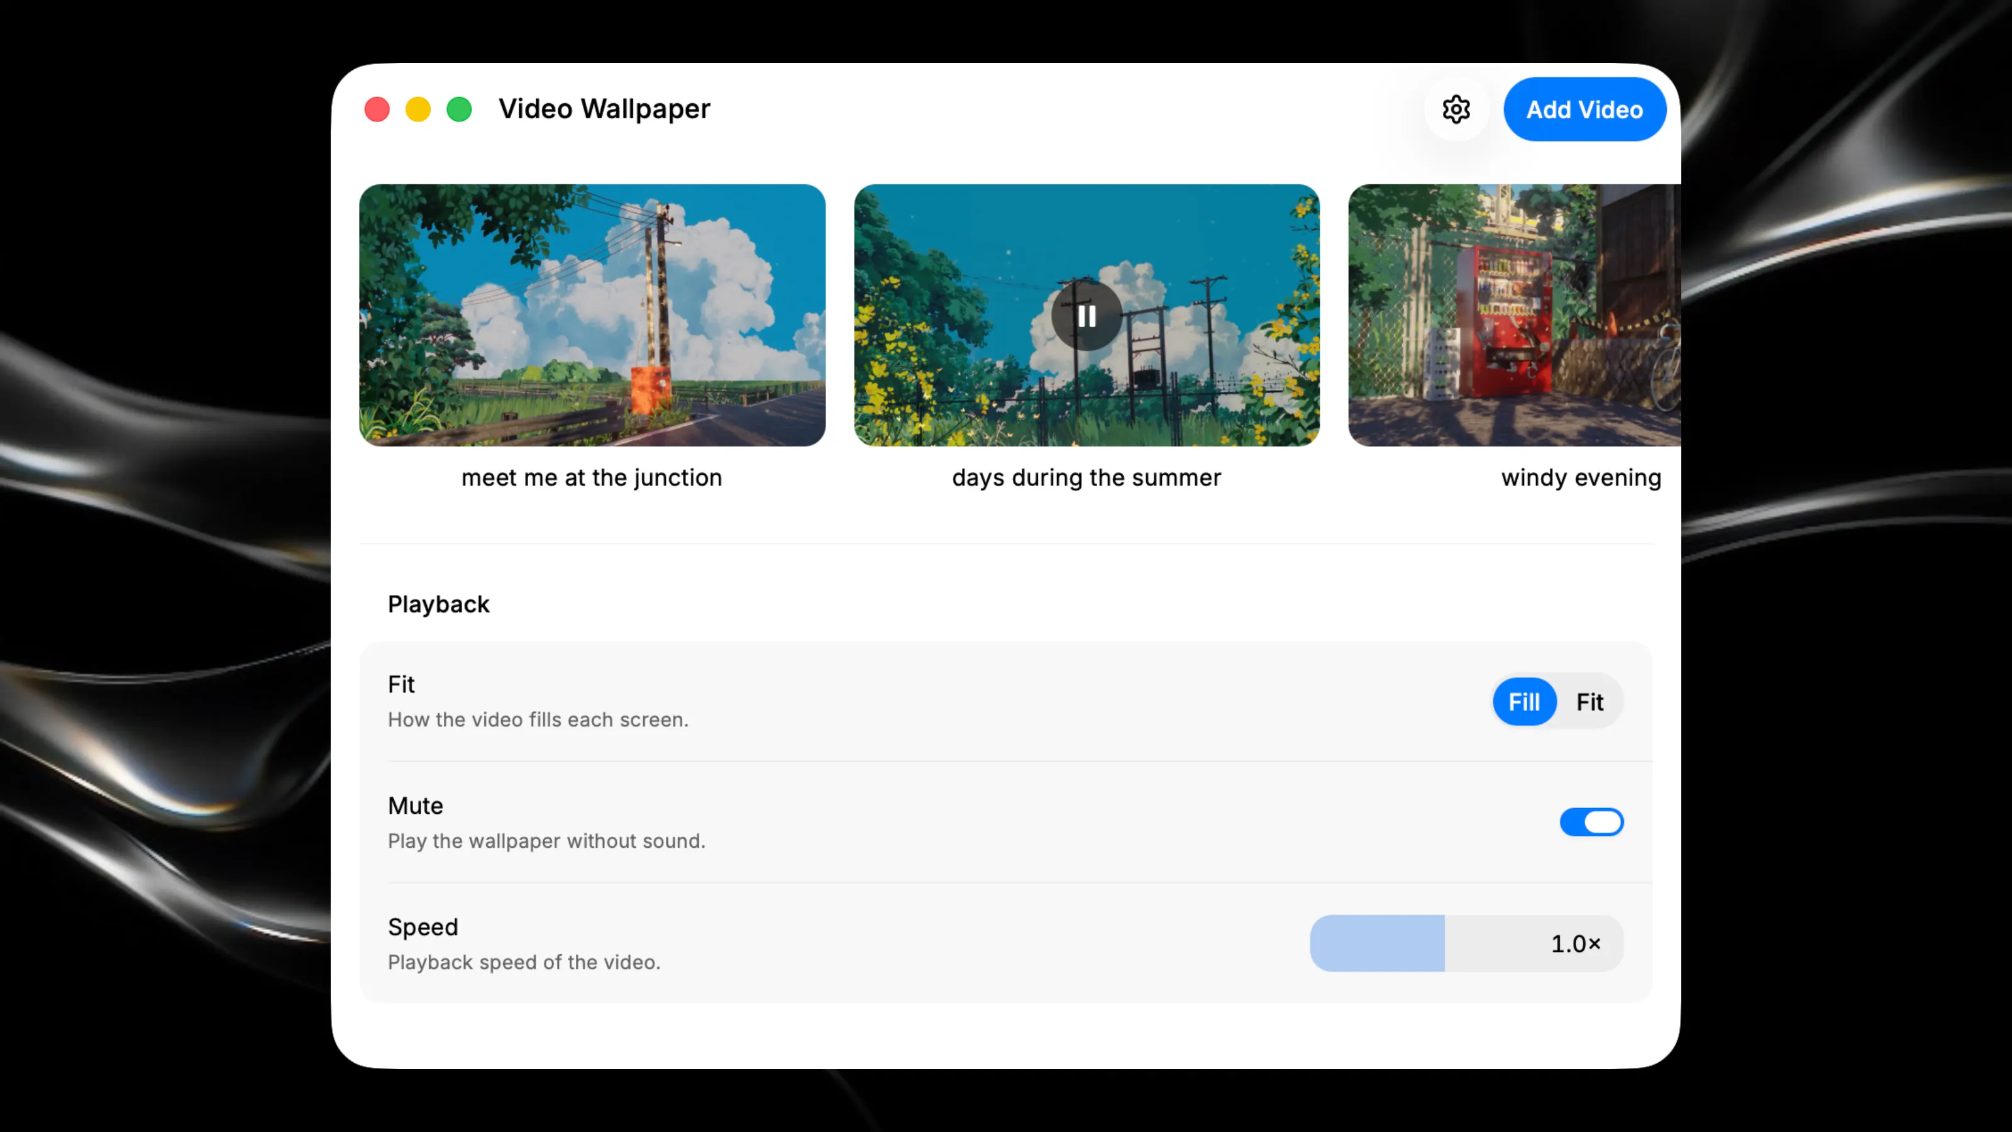Maximize window with the green button
Image resolution: width=2012 pixels, height=1132 pixels.
(x=459, y=109)
